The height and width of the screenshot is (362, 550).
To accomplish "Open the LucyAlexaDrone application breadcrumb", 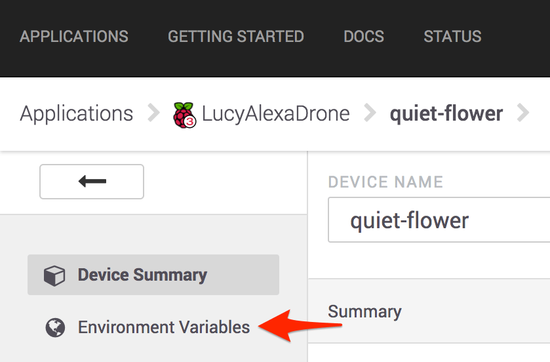I will 275,113.
